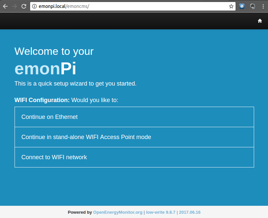
Task: Choose Continue on Ethernet
Action: (134, 117)
